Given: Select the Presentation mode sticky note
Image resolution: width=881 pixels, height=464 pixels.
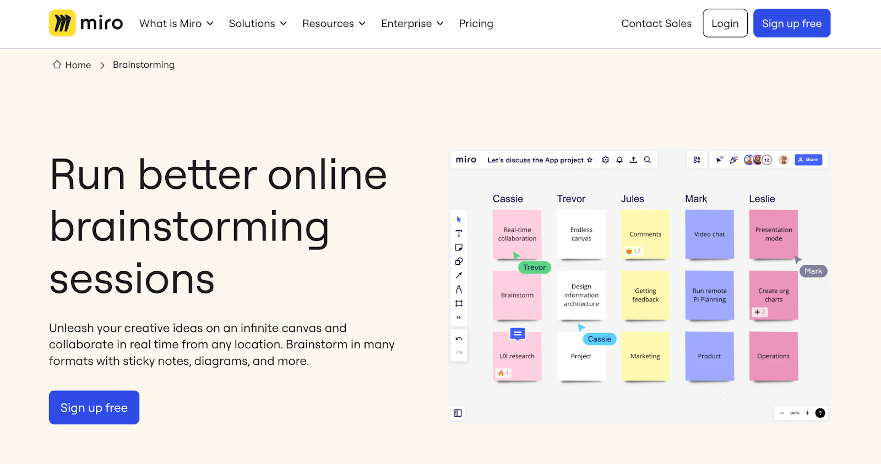Looking at the screenshot, I should pyautogui.click(x=774, y=234).
